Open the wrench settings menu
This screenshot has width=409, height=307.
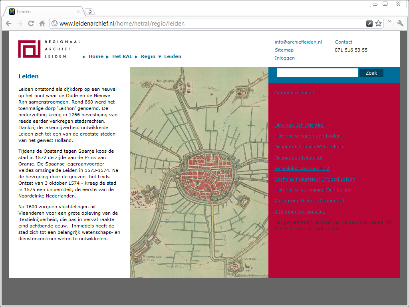tap(400, 24)
